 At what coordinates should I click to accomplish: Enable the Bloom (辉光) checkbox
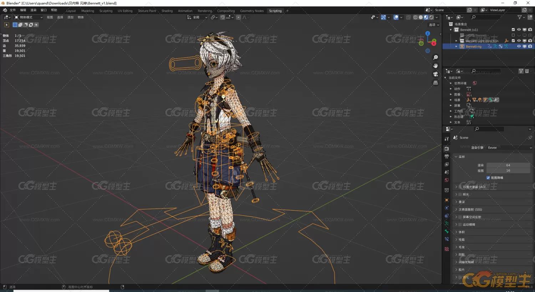point(460,194)
